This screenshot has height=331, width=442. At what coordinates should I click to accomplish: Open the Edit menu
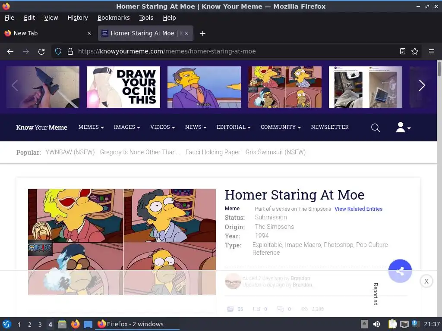pyautogui.click(x=29, y=18)
